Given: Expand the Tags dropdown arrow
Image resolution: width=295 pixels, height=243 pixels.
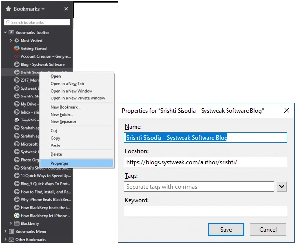Looking at the screenshot, I should [281, 186].
